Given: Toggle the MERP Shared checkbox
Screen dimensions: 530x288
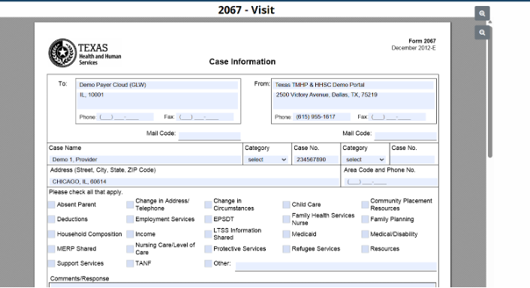Looking at the screenshot, I should (x=51, y=249).
